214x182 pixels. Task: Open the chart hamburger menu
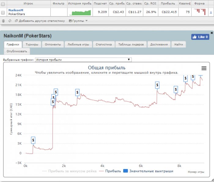click(x=204, y=68)
